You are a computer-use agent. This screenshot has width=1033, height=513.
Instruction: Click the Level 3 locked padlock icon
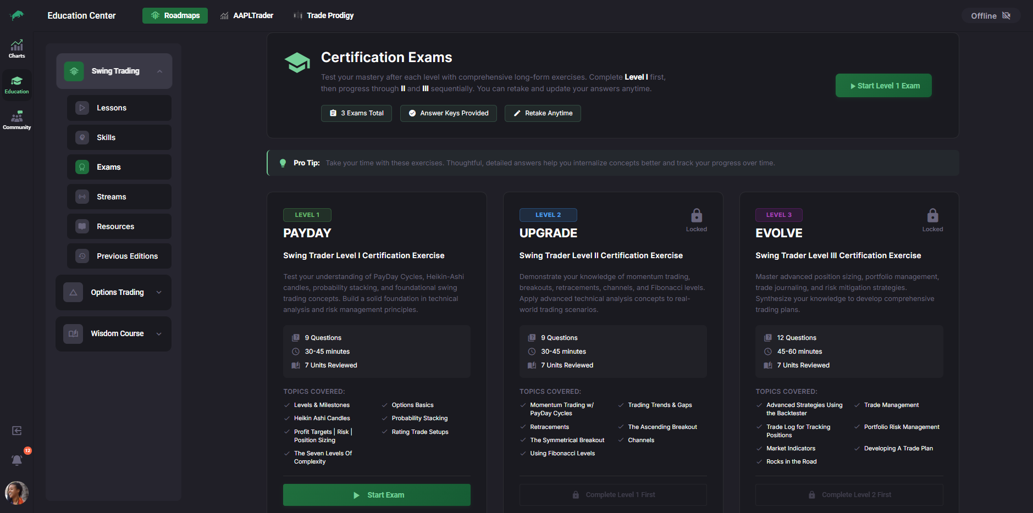pos(932,215)
